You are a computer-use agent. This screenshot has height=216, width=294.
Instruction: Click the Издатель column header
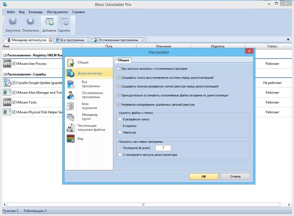tap(218, 46)
